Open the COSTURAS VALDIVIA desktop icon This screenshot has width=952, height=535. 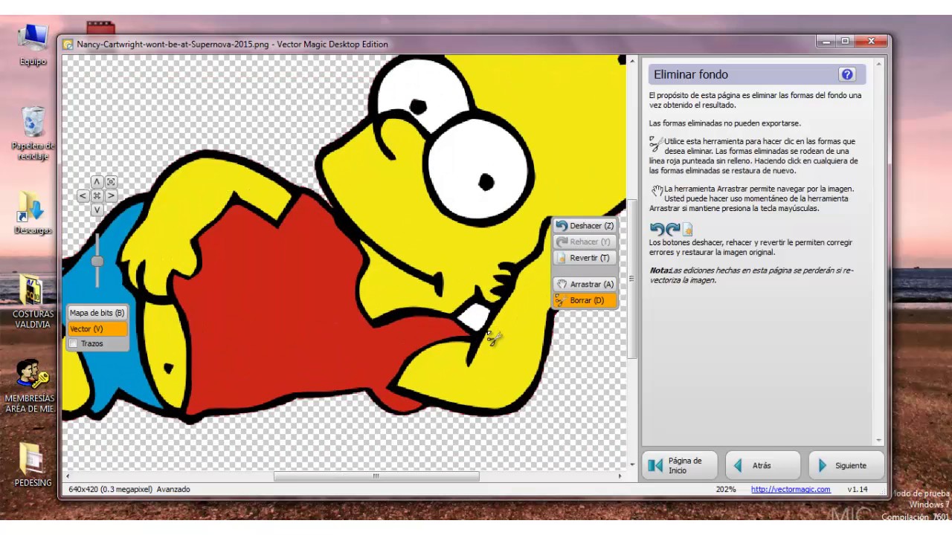[x=32, y=302]
